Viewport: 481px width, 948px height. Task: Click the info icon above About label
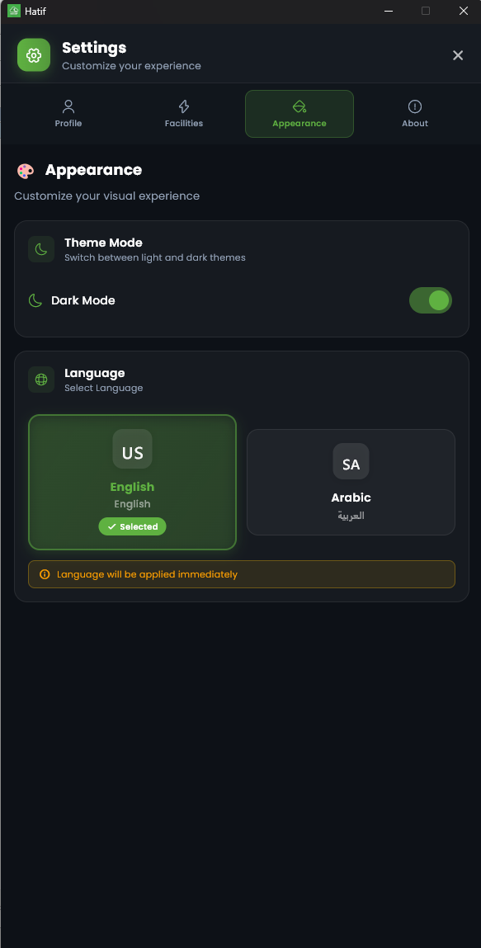point(414,106)
